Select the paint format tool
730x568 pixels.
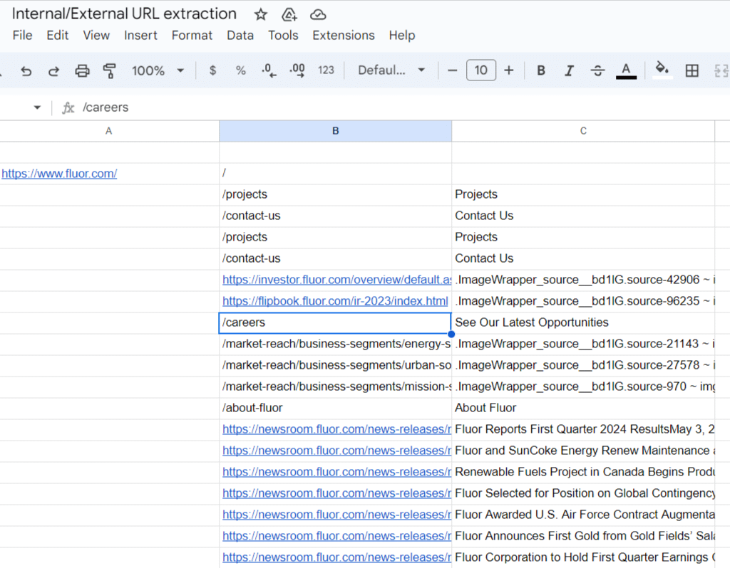[109, 70]
